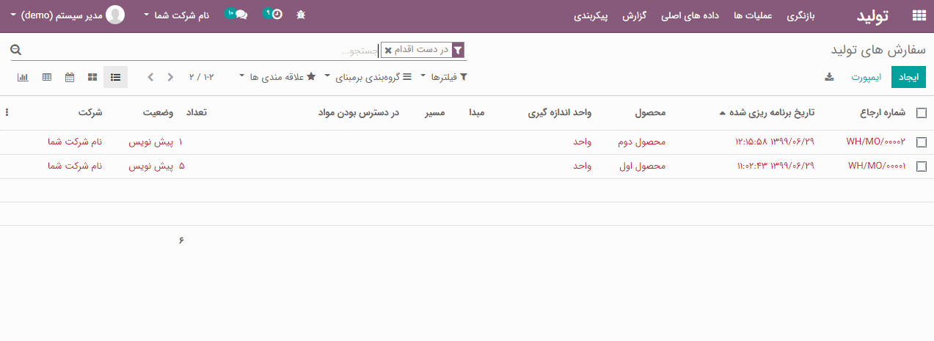Check the WH/MO/00002 row checkbox

click(922, 142)
